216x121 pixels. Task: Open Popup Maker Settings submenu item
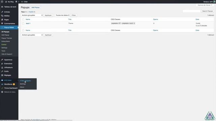click(4, 48)
